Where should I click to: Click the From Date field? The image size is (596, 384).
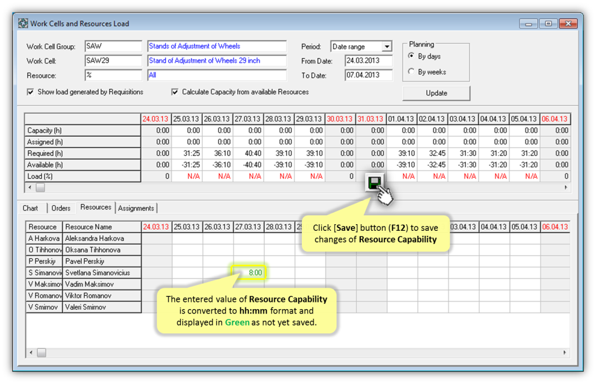369,61
